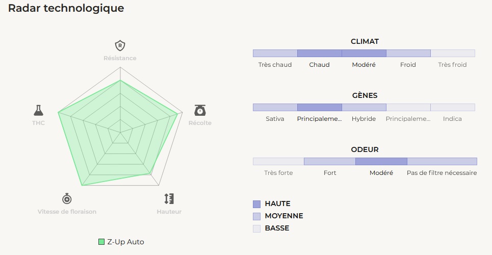Screen dimensions: 492x255
Task: Select the Très forte odeur segment
Action: point(278,161)
